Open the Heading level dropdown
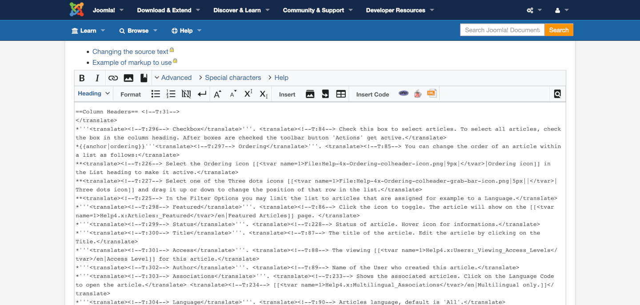Image resolution: width=640 pixels, height=305 pixels. 94,94
